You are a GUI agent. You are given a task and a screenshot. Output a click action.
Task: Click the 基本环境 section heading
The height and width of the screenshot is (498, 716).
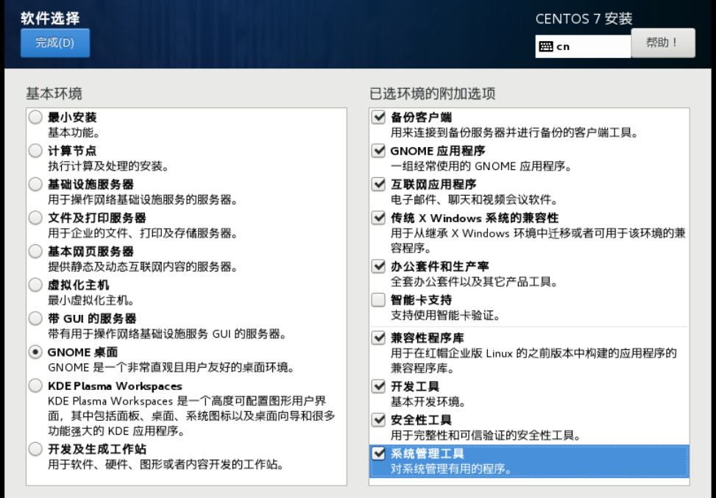tap(54, 93)
